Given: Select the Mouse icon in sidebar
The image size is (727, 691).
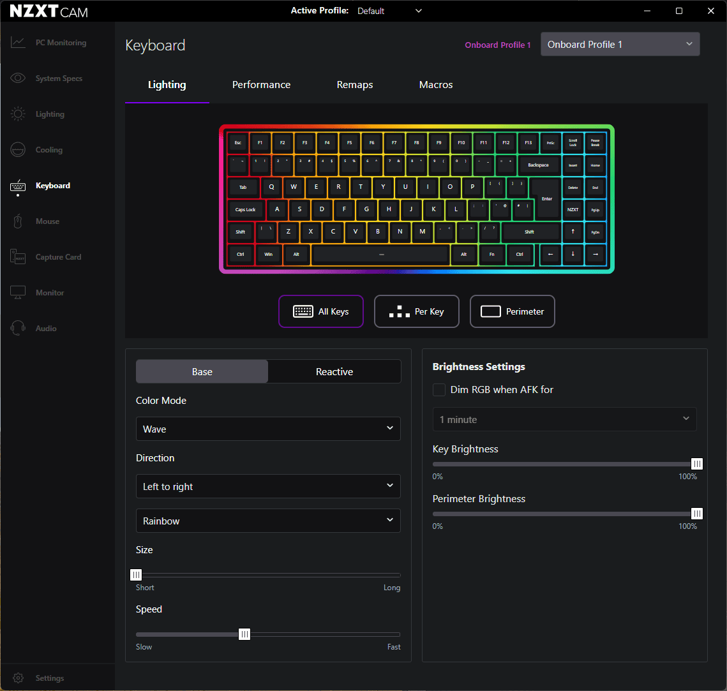Looking at the screenshot, I should (18, 221).
